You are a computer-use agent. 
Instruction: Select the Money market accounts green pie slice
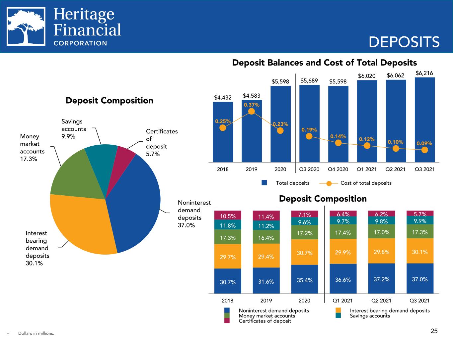click(x=75, y=175)
